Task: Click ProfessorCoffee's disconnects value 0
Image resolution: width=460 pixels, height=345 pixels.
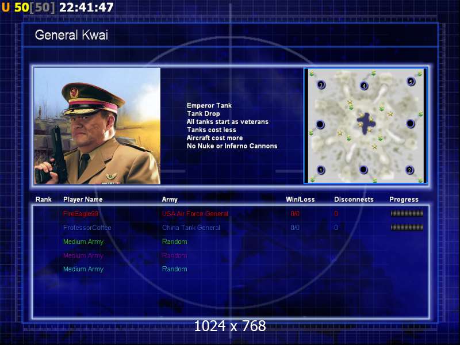Action: (x=336, y=228)
